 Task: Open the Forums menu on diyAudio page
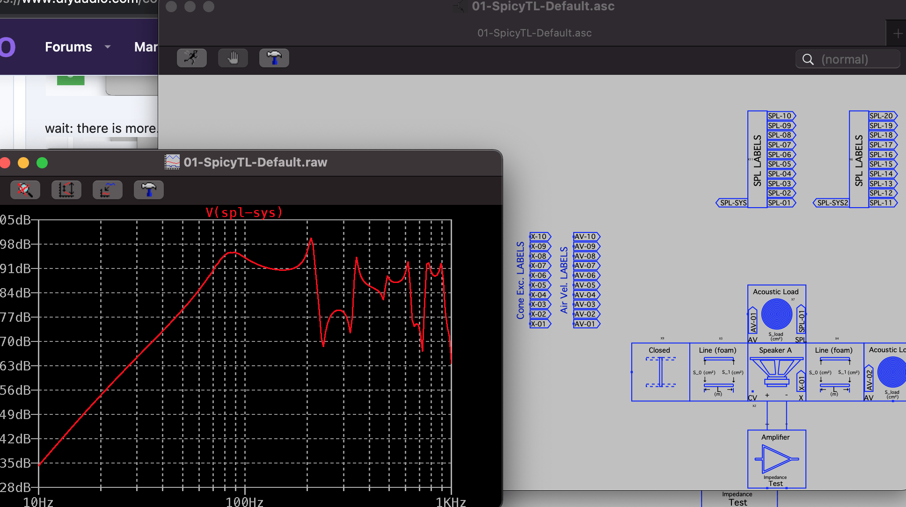pyautogui.click(x=68, y=47)
